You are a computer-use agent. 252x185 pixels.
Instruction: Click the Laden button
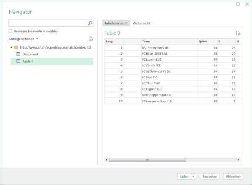[x=184, y=176]
